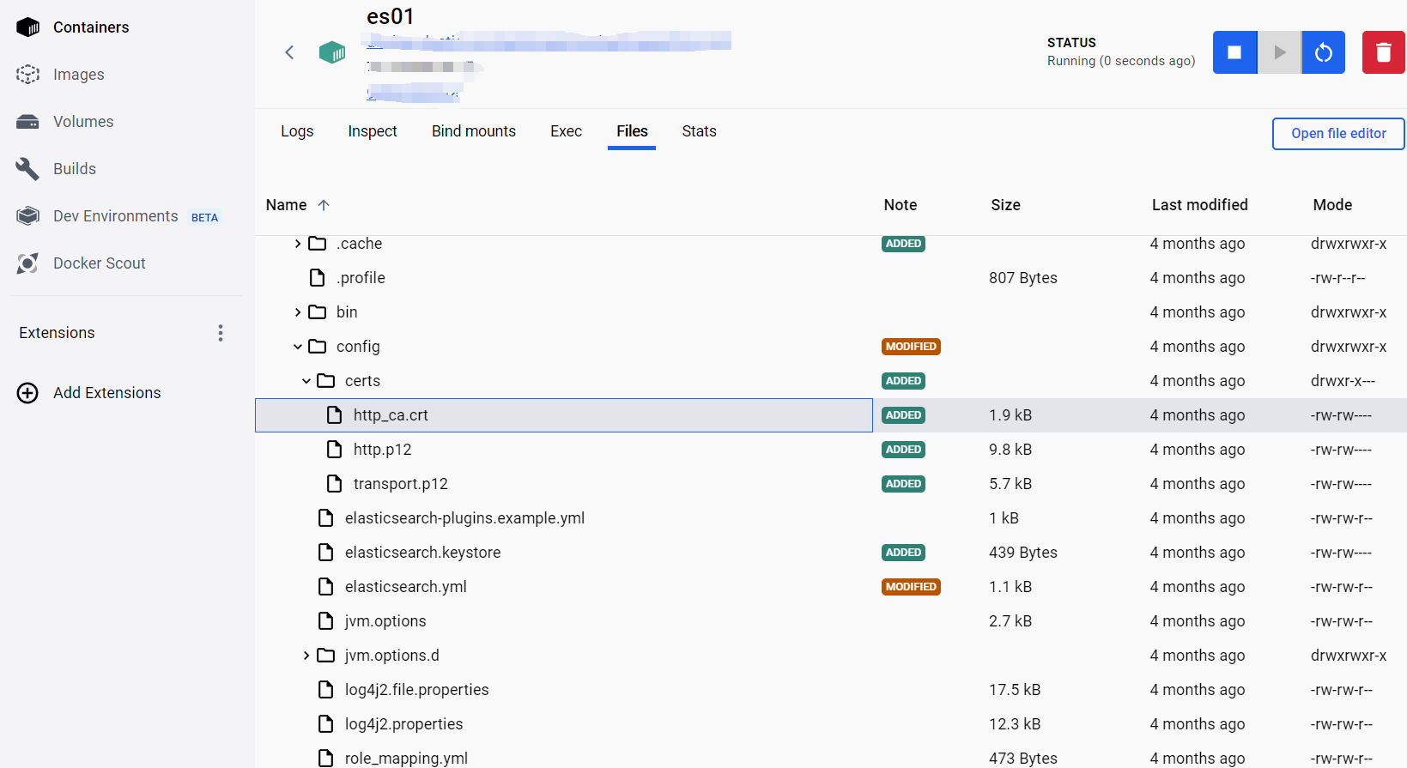Screen dimensions: 1407x768
Task: Delete the es01 container with trash button
Action: 1384,52
